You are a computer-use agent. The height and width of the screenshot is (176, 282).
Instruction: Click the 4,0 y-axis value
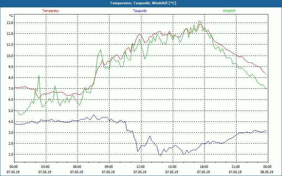point(11,121)
